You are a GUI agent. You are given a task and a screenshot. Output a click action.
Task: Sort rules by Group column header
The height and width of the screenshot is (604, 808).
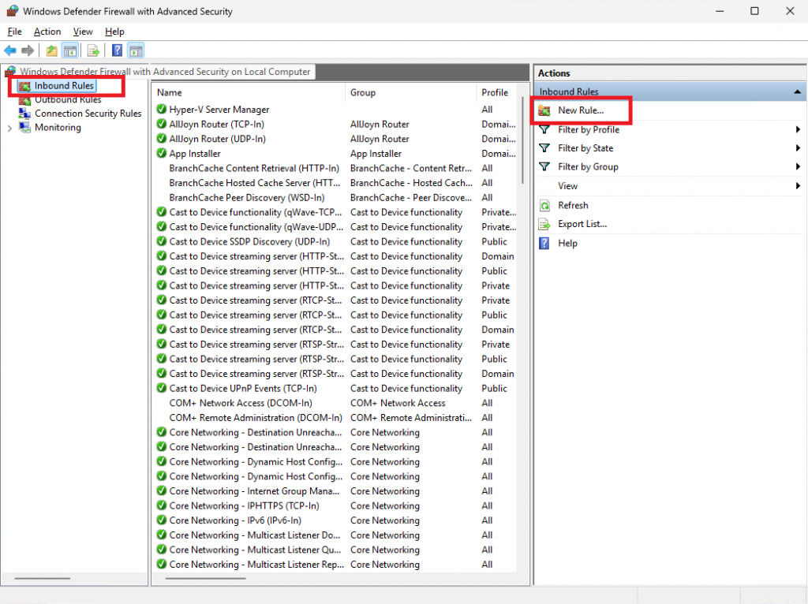(x=411, y=93)
